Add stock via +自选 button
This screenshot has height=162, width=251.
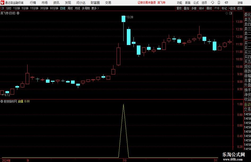click(x=232, y=8)
